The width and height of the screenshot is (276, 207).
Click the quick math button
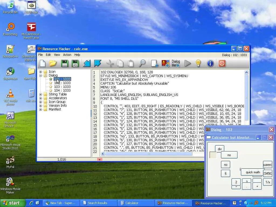(253, 172)
